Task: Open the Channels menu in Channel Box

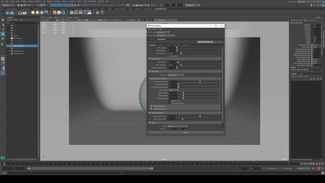Action: pyautogui.click(x=294, y=20)
